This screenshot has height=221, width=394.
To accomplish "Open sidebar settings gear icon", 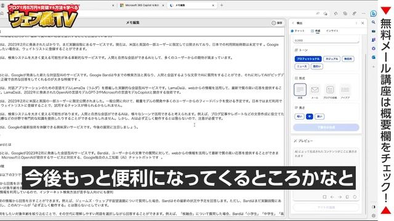I will (374, 215).
